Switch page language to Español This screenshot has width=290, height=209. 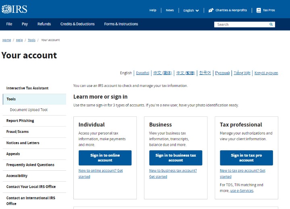click(142, 73)
